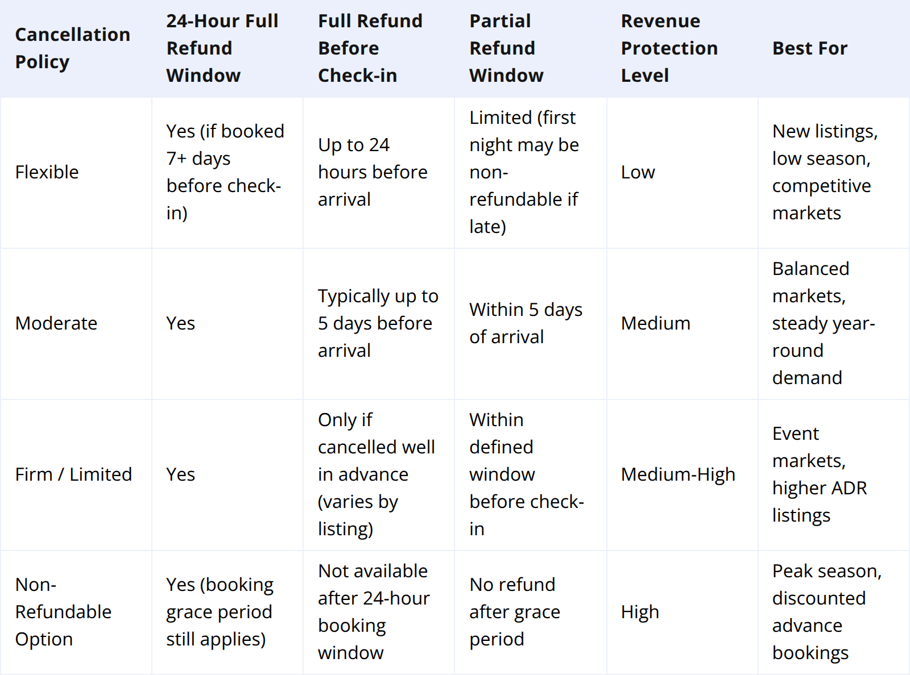The image size is (910, 675).
Task: Click the Within 5 days of arrival cell
Action: [526, 323]
